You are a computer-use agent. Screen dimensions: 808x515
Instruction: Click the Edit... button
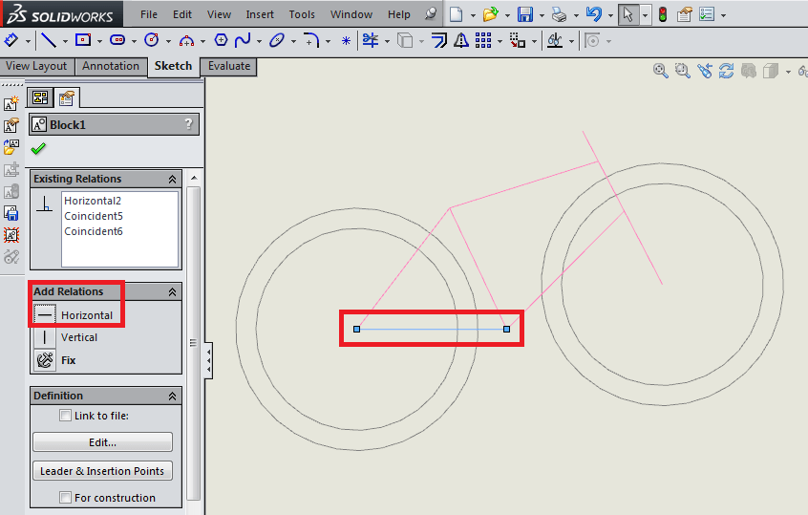coord(102,442)
